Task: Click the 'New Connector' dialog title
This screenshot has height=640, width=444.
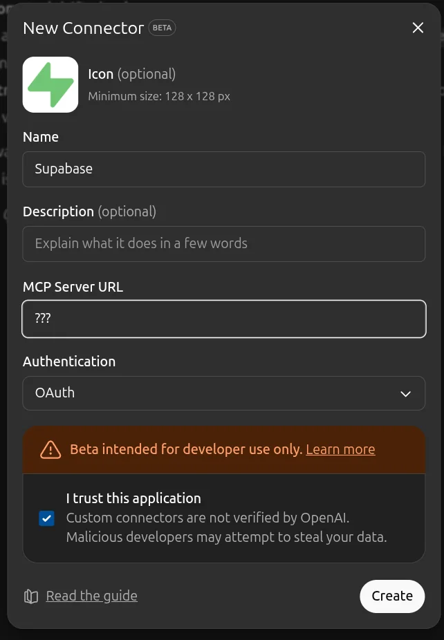Action: click(83, 28)
